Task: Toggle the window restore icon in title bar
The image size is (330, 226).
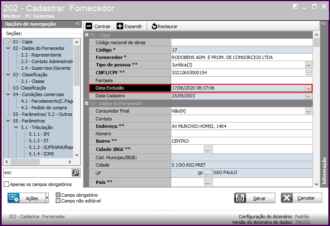Action: [x=296, y=7]
